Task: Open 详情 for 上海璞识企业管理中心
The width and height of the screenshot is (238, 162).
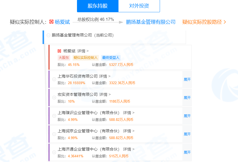Action: pos(129,113)
